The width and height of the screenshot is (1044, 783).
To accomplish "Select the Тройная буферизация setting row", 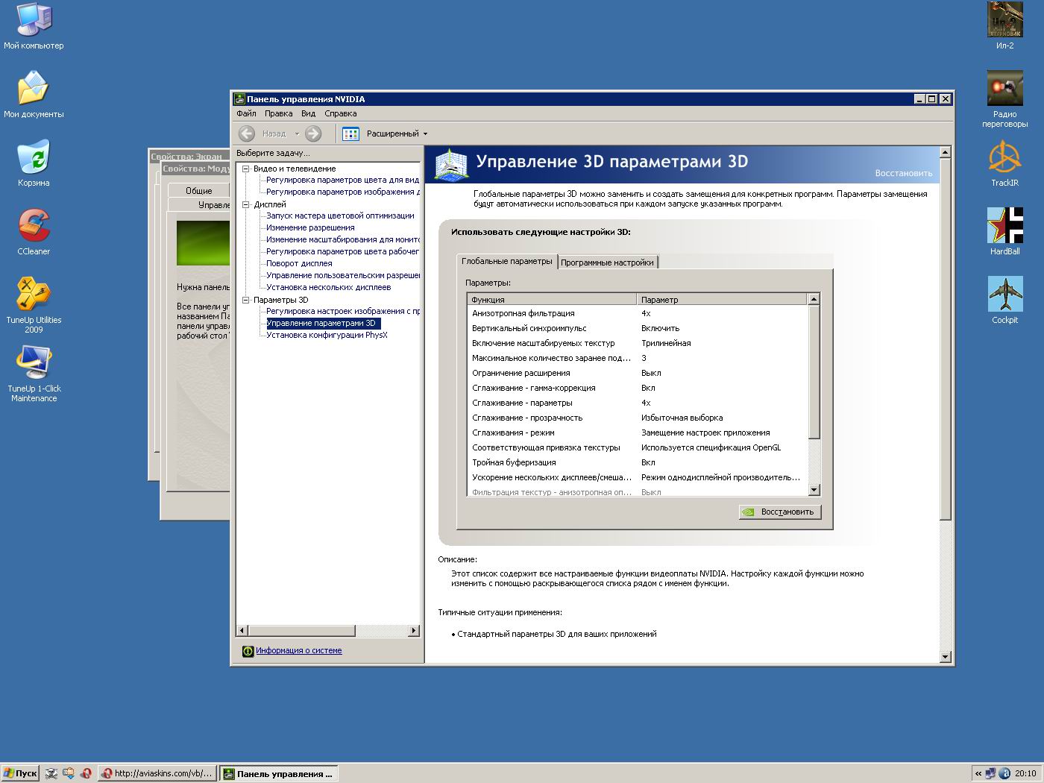I will tap(638, 462).
